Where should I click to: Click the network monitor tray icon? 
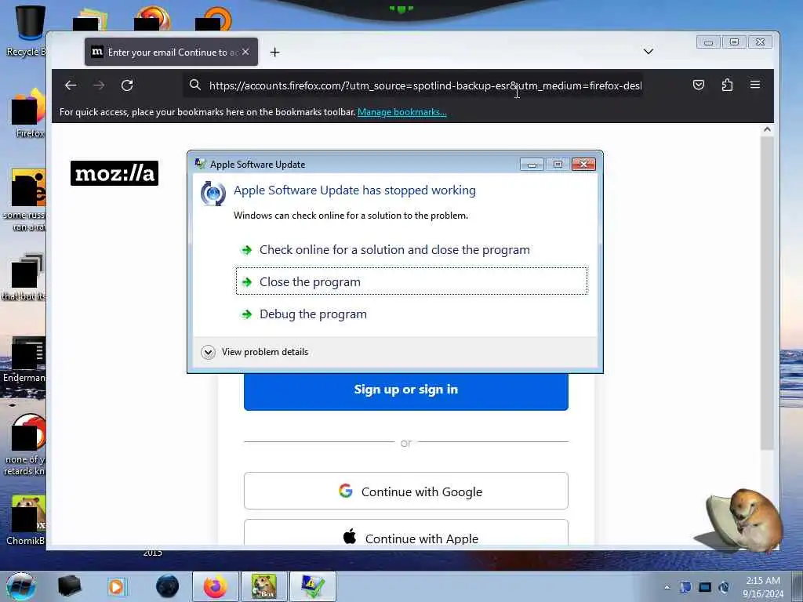point(705,587)
